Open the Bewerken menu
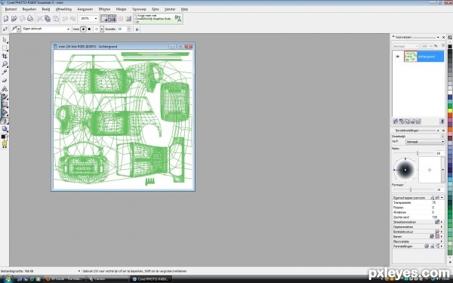The image size is (453, 283). coord(29,9)
